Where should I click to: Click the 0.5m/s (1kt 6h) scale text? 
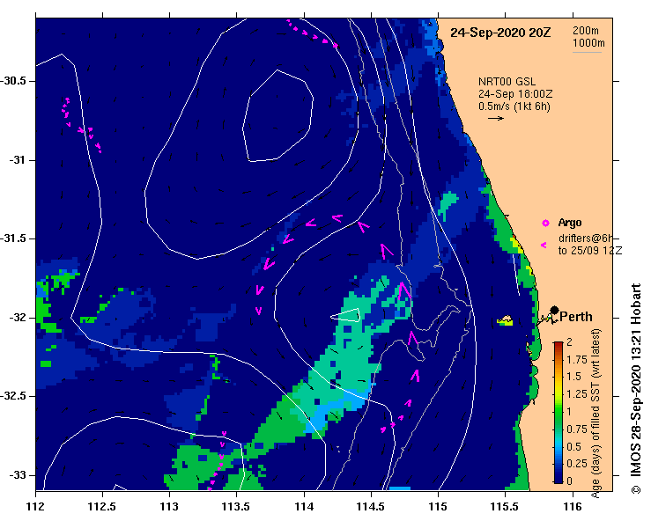pyautogui.click(x=514, y=106)
